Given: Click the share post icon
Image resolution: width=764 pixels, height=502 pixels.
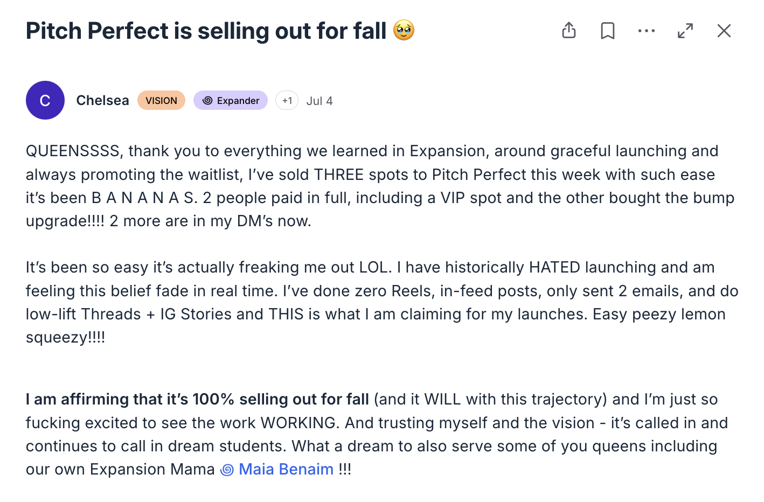Looking at the screenshot, I should pos(569,31).
